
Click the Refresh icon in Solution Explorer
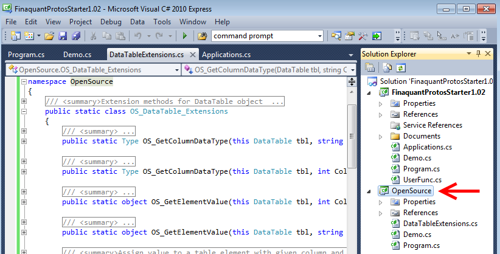(x=400, y=68)
